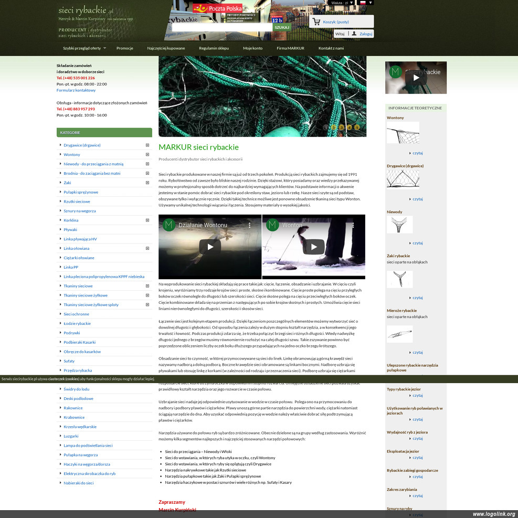Expand the Drygawice (drgawice) category
This screenshot has height=518, width=518.
(x=147, y=145)
